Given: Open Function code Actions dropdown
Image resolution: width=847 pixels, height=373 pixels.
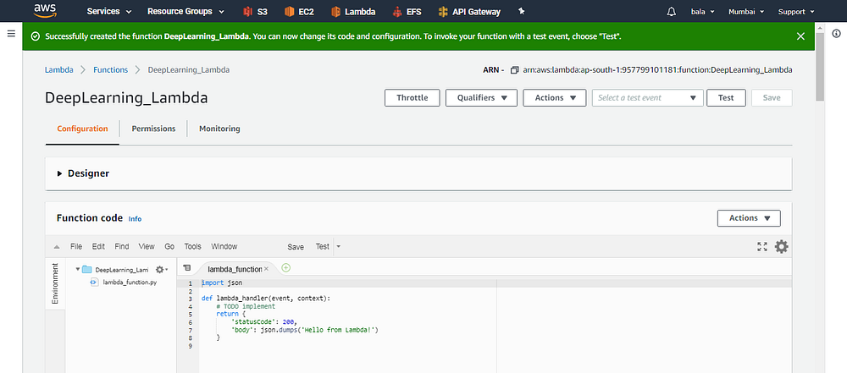Looking at the screenshot, I should click(749, 218).
